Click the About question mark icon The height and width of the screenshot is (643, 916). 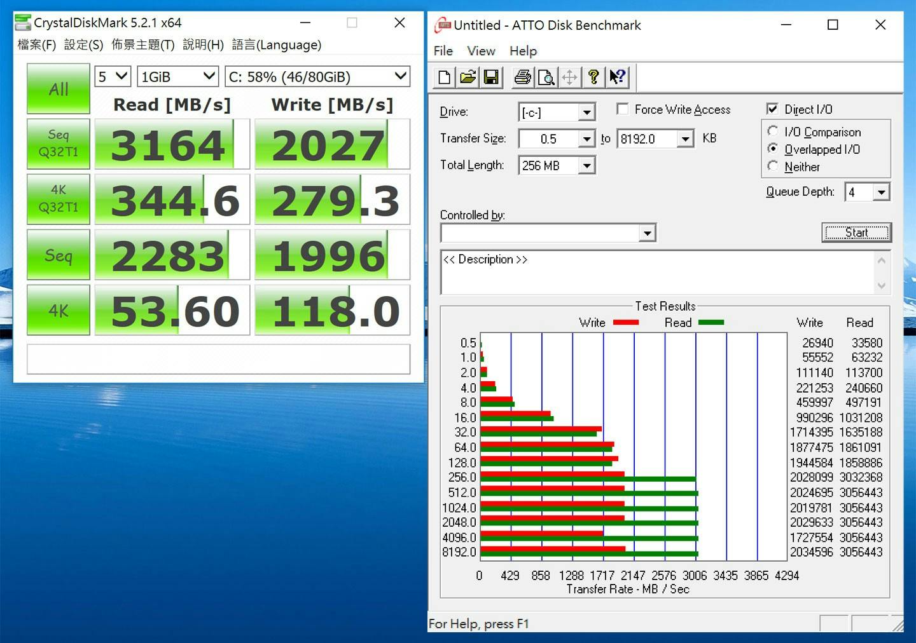[x=593, y=78]
